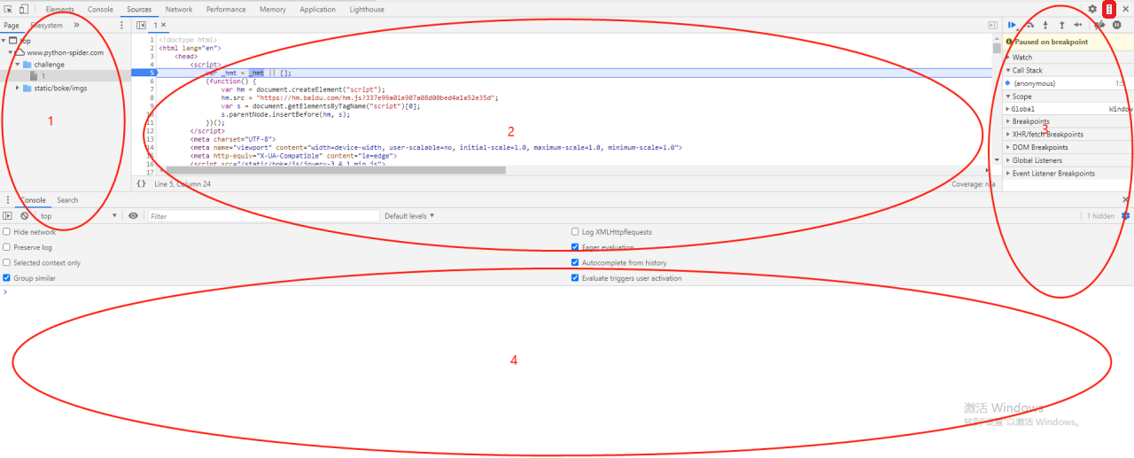Open the Default levels dropdown
This screenshot has height=458, width=1134.
click(409, 216)
